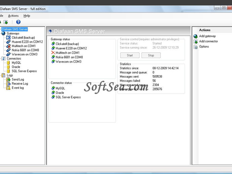Click the Stop service button
The height and width of the screenshot is (174, 232).
tap(151, 55)
